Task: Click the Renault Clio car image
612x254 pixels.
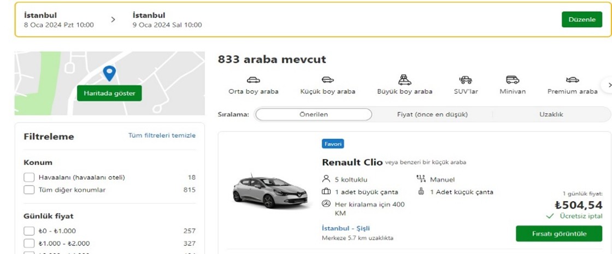Action: pyautogui.click(x=270, y=191)
